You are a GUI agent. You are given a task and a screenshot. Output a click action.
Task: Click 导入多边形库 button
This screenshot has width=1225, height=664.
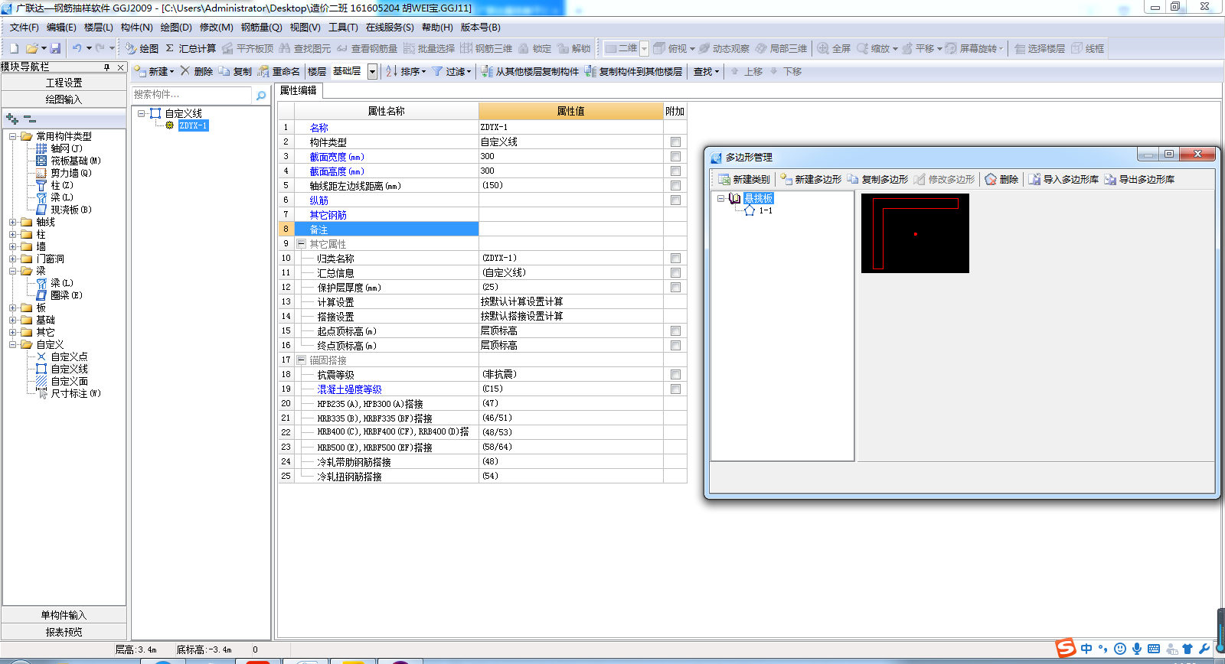click(1063, 179)
